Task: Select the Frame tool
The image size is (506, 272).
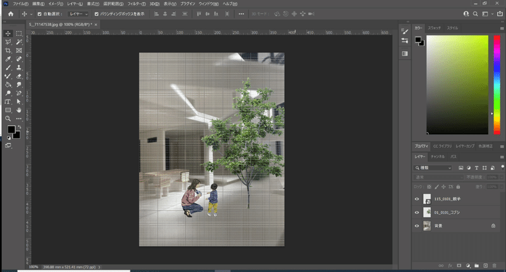Action: (19, 50)
